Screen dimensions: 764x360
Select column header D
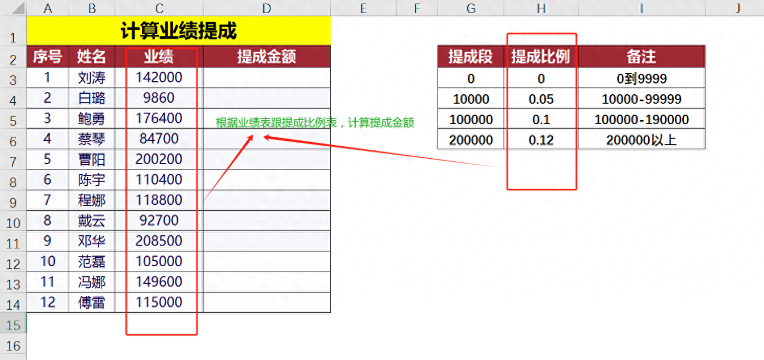(x=267, y=8)
